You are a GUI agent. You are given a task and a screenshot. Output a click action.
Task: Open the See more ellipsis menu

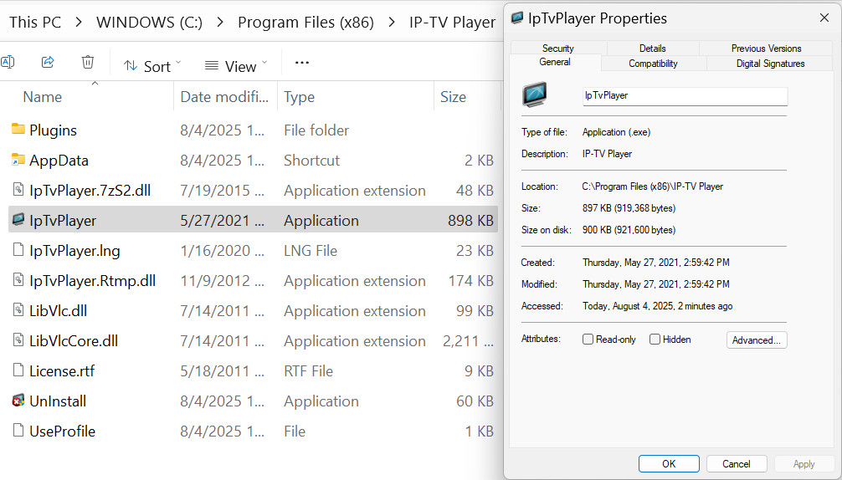click(x=302, y=63)
